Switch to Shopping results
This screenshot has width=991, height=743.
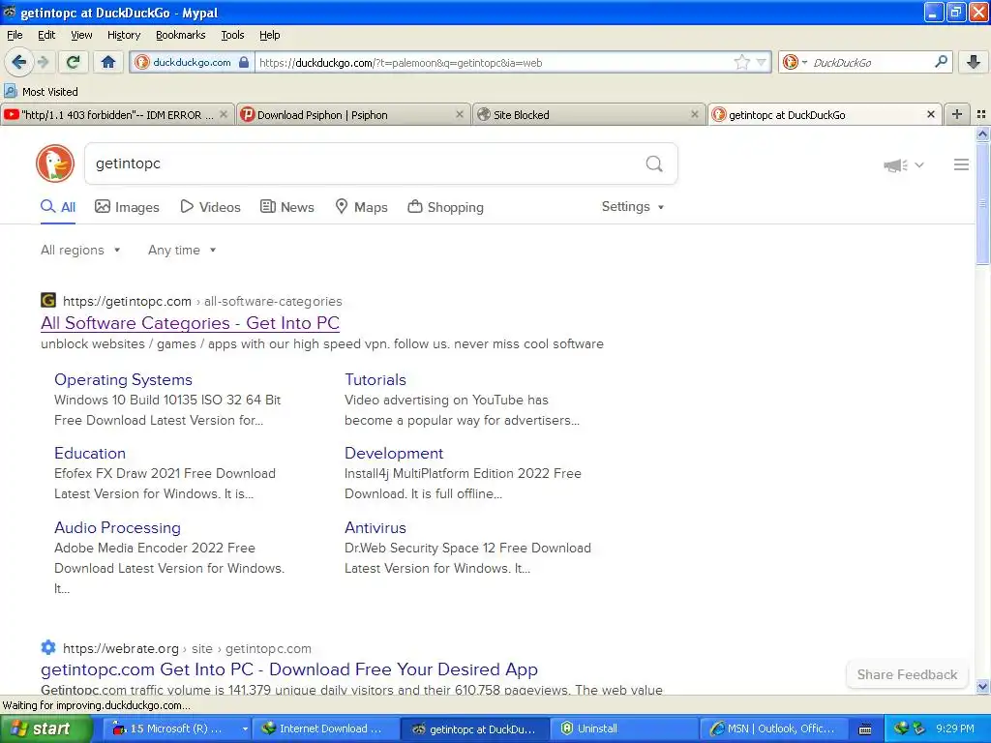445,207
